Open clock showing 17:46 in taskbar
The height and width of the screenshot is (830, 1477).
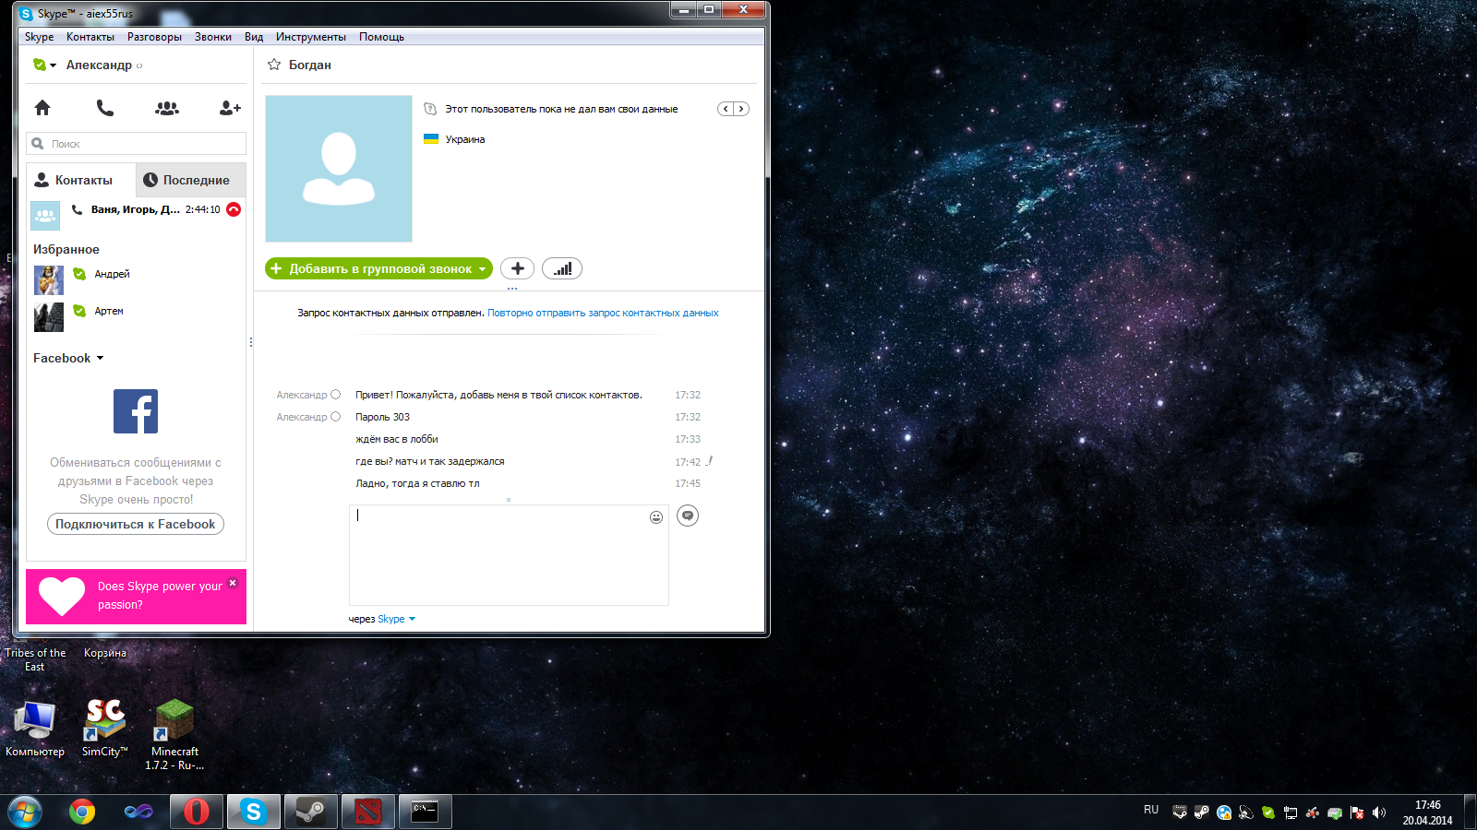pos(1427,812)
